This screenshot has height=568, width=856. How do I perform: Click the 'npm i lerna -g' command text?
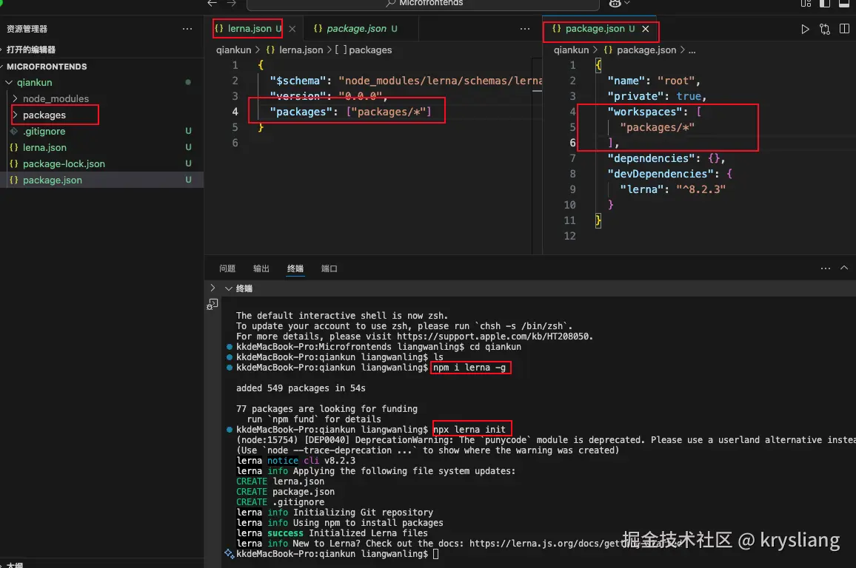point(469,368)
